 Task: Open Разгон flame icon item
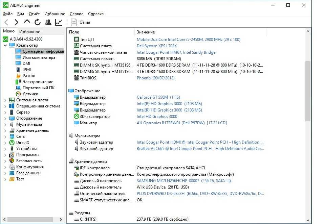(x=18, y=75)
